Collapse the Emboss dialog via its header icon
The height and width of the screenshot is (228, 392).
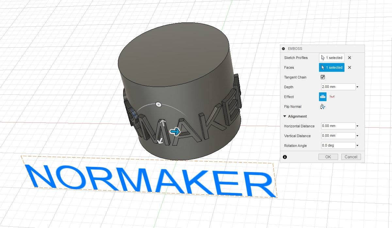tap(283, 48)
